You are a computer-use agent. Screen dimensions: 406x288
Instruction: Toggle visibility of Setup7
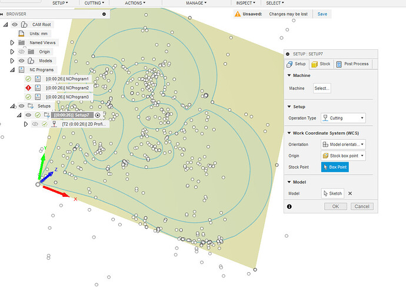pyautogui.click(x=28, y=115)
